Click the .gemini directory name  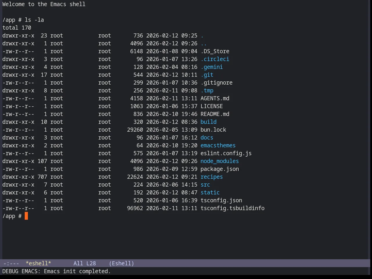pyautogui.click(x=212, y=67)
